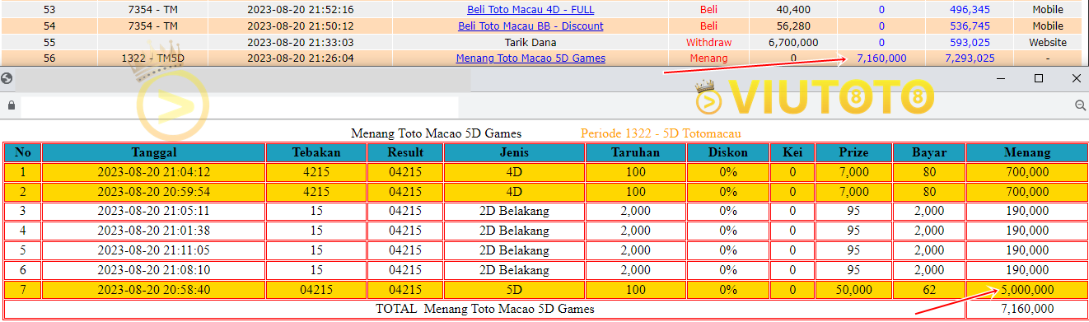The height and width of the screenshot is (322, 1089).
Task: Click the 'Jenis' column header
Action: pos(515,152)
